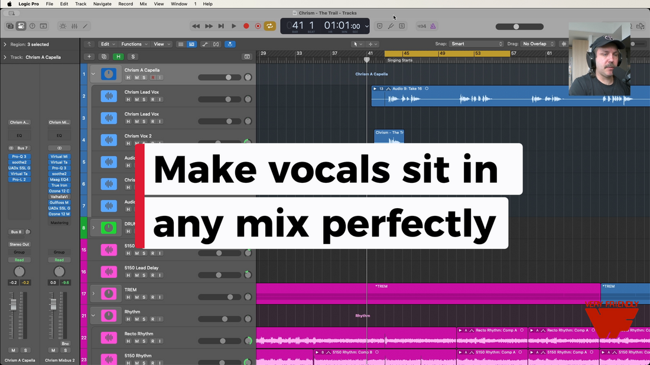
Task: Open Quick Help from the control bar
Action: point(32,26)
